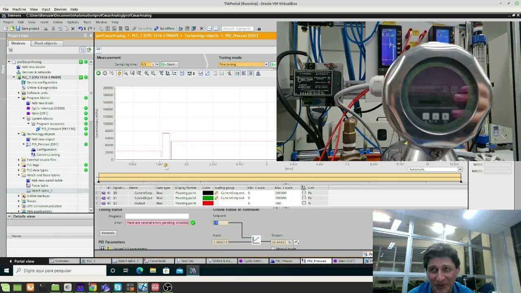Click the chart icon beside Output value

[296, 242]
